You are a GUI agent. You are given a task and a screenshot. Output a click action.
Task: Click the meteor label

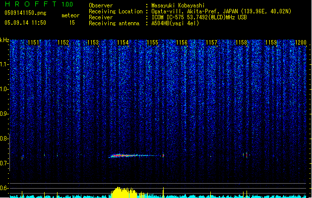tap(70, 15)
